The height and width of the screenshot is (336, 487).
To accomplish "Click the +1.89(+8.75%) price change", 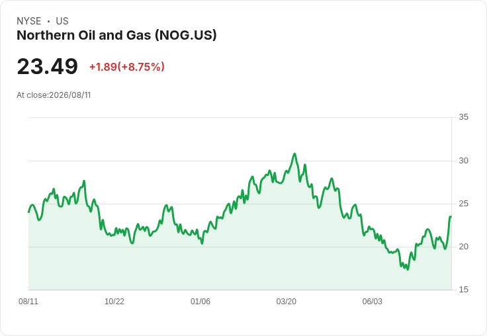I will 127,67.
